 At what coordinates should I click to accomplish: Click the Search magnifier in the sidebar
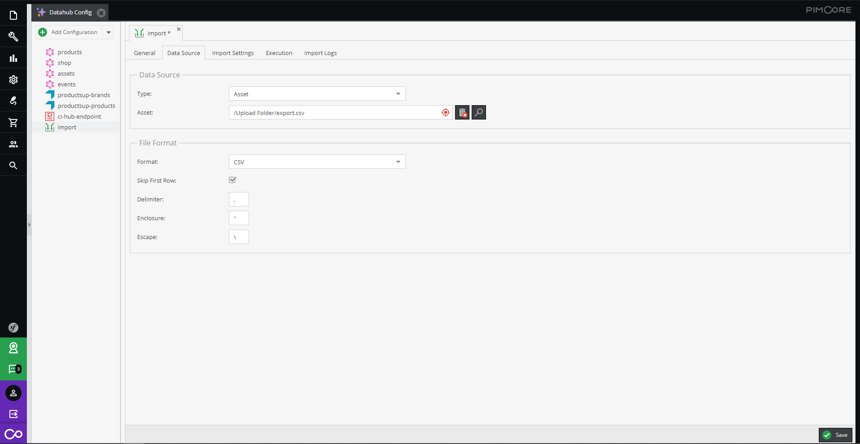[13, 166]
